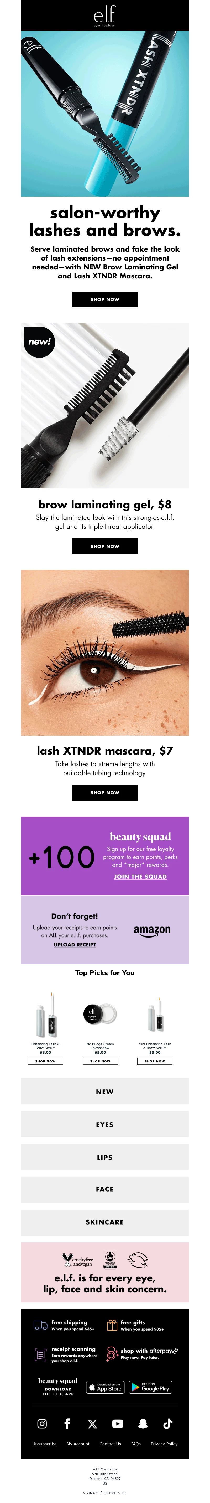Viewport: 210px width, 1503px height.
Task: Click Shop Now under lash XTNDR mascara
Action: click(x=105, y=792)
